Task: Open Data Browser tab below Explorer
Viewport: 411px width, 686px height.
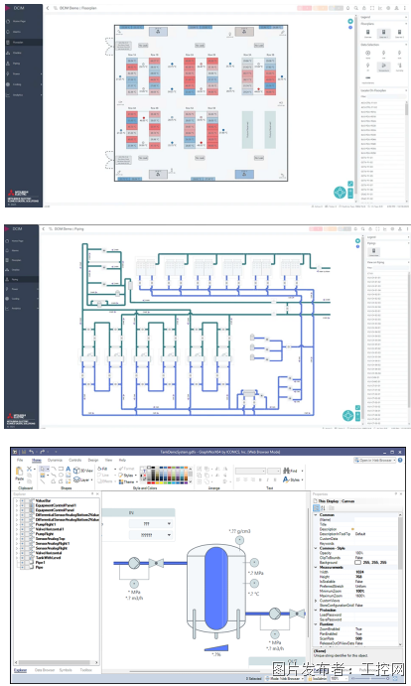Action: 45,670
